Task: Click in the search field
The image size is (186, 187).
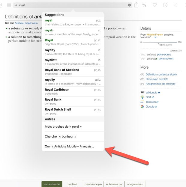Action: 72,5
